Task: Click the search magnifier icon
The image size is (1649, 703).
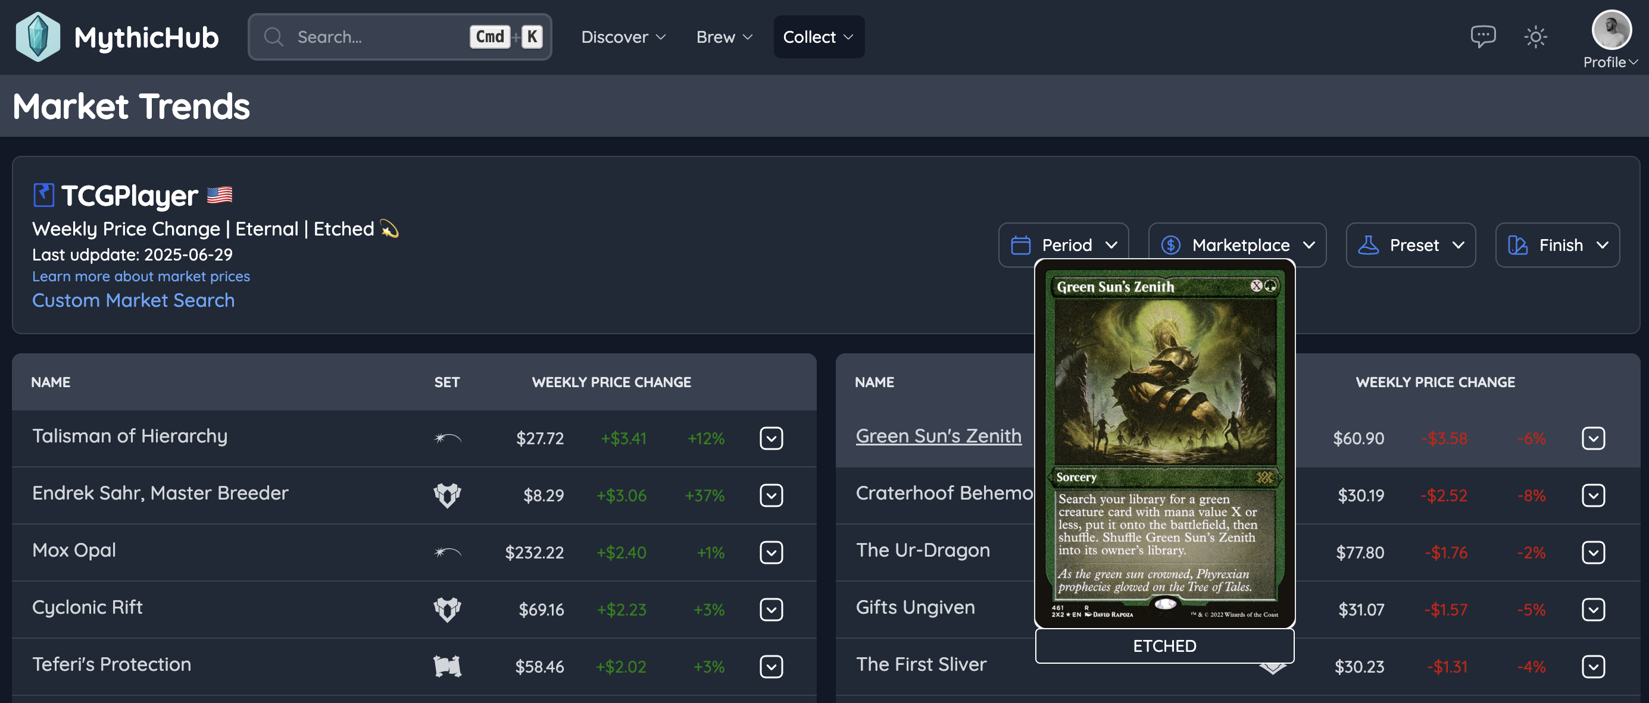Action: pyautogui.click(x=273, y=37)
